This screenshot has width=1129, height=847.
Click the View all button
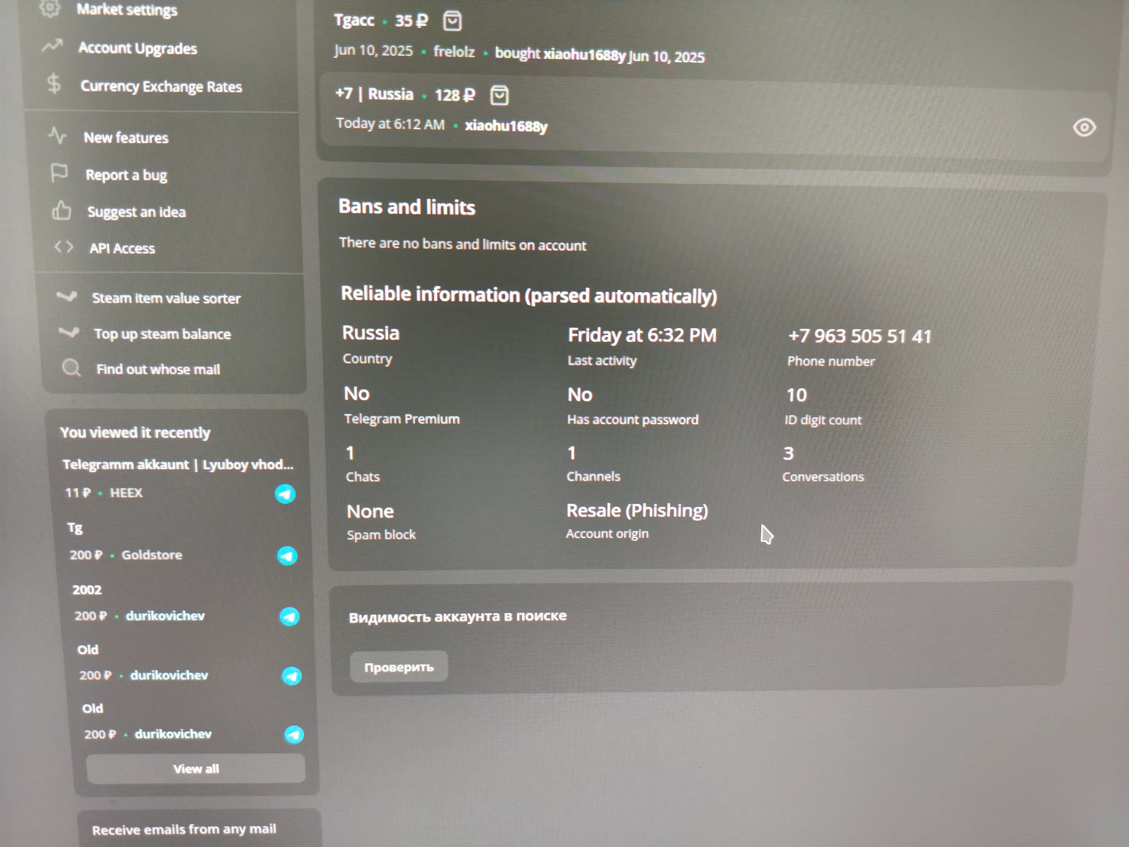point(196,768)
